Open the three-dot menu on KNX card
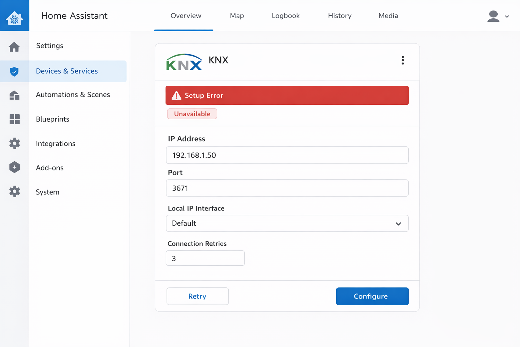520x347 pixels. click(x=403, y=60)
